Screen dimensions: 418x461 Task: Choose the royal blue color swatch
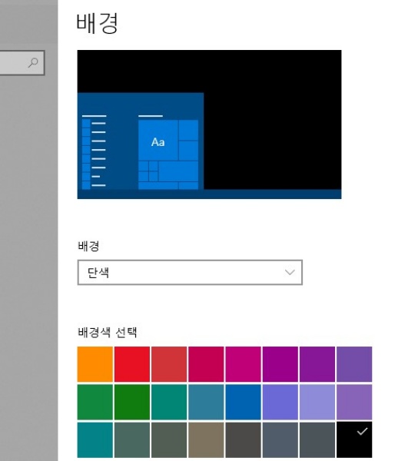pyautogui.click(x=243, y=402)
